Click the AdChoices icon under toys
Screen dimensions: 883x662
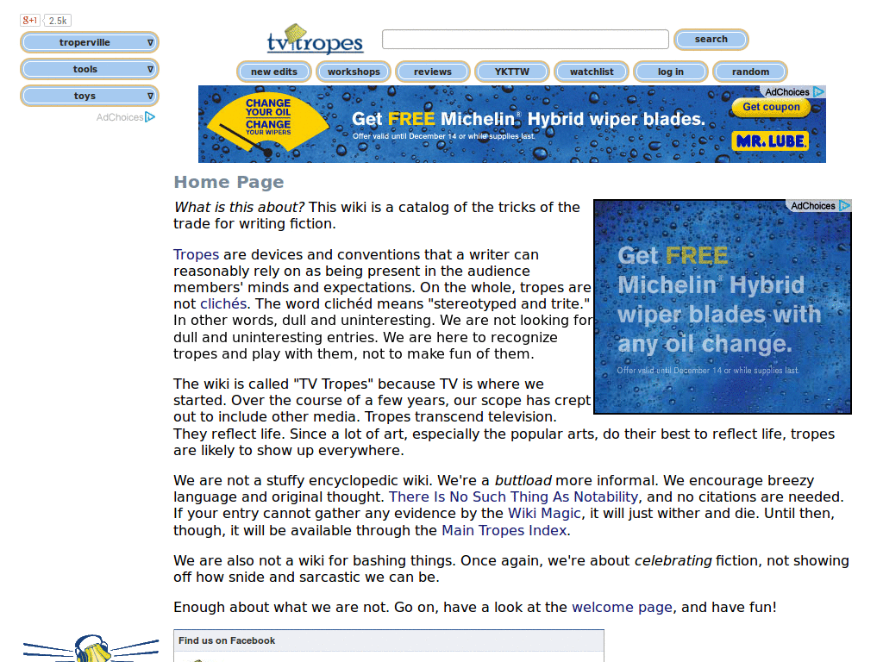150,117
